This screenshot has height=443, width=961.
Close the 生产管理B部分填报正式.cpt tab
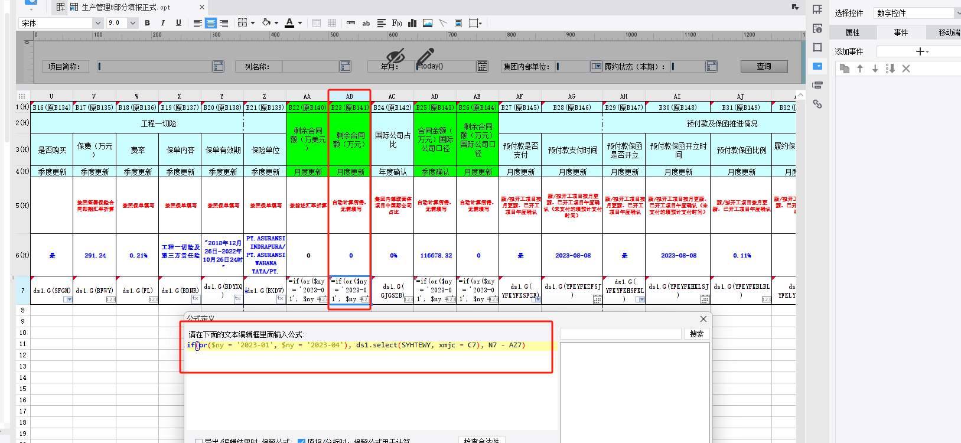tap(202, 7)
